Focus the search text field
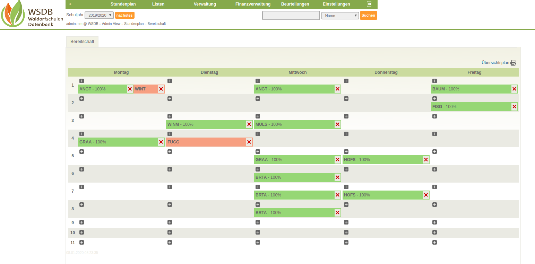 coord(291,15)
